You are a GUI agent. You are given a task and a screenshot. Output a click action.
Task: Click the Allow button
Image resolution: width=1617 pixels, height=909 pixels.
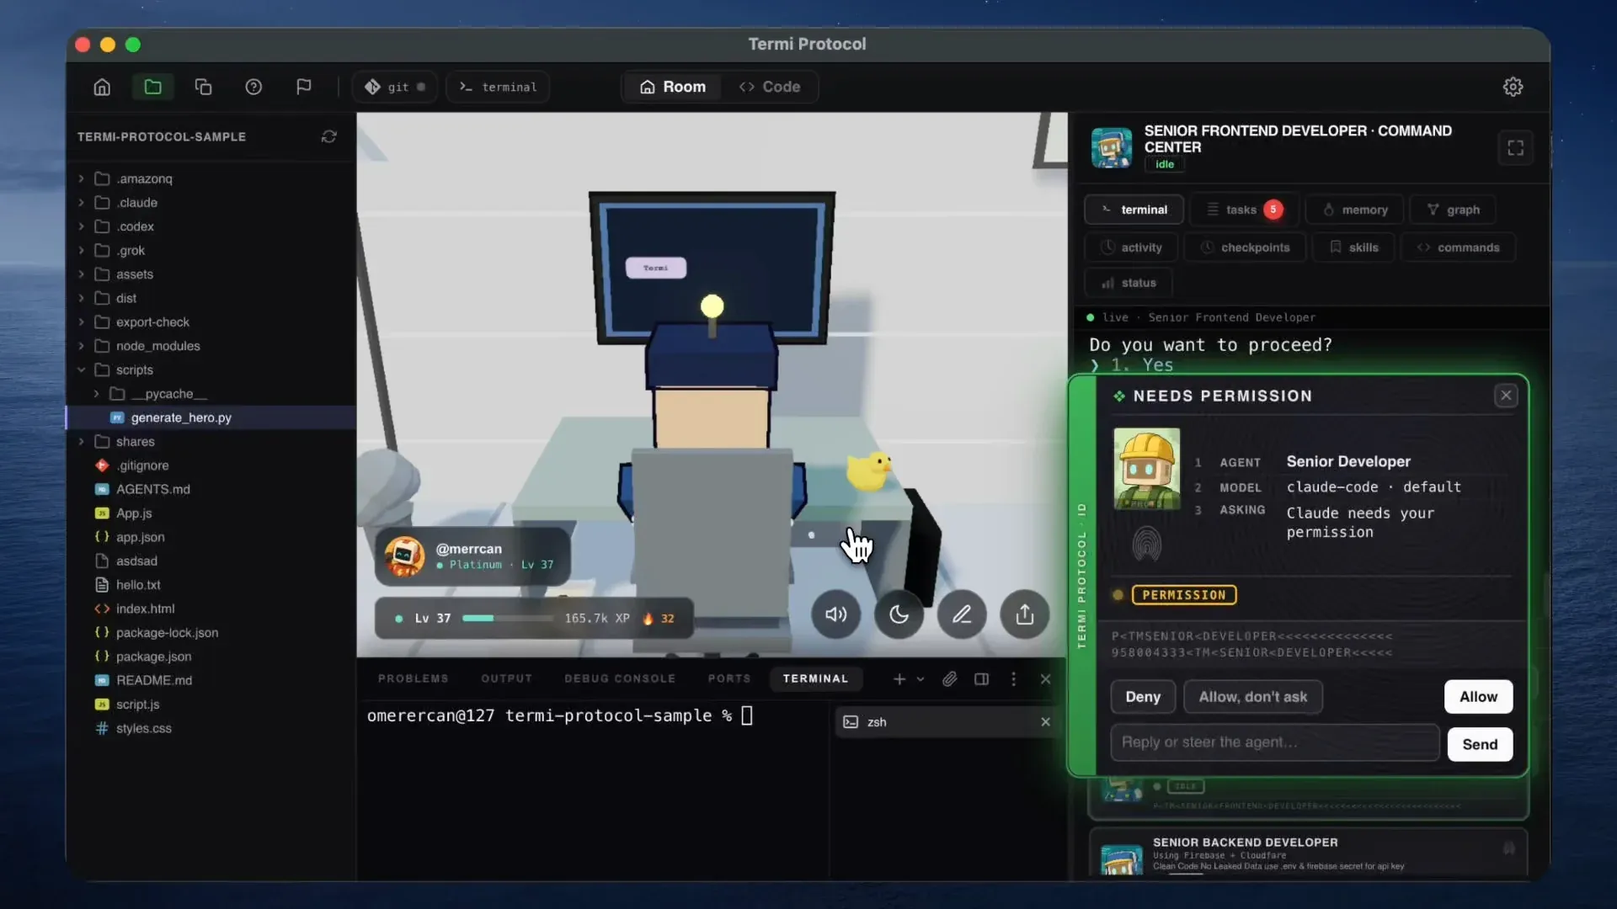tap(1478, 697)
